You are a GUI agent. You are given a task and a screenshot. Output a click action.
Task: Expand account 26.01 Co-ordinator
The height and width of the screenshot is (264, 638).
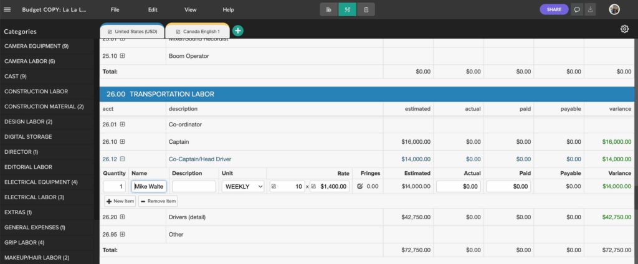[123, 125]
